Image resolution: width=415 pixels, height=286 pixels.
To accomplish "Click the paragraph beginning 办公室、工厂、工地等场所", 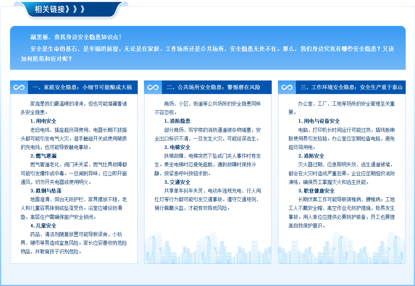I will (342, 108).
